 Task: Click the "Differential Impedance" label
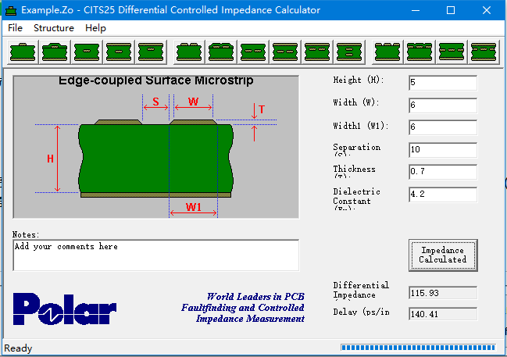tap(361, 290)
